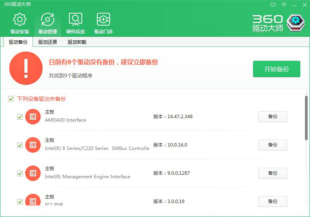Click 备份 button for AMDA00 Interface
This screenshot has width=310, height=217.
coord(272,117)
